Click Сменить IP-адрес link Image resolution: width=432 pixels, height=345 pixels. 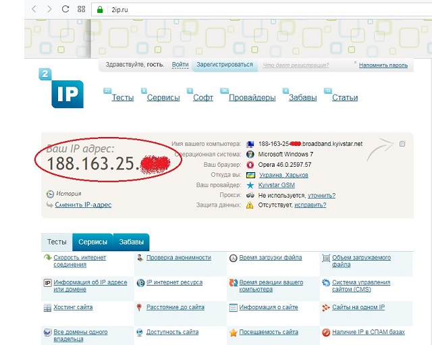[x=83, y=205]
